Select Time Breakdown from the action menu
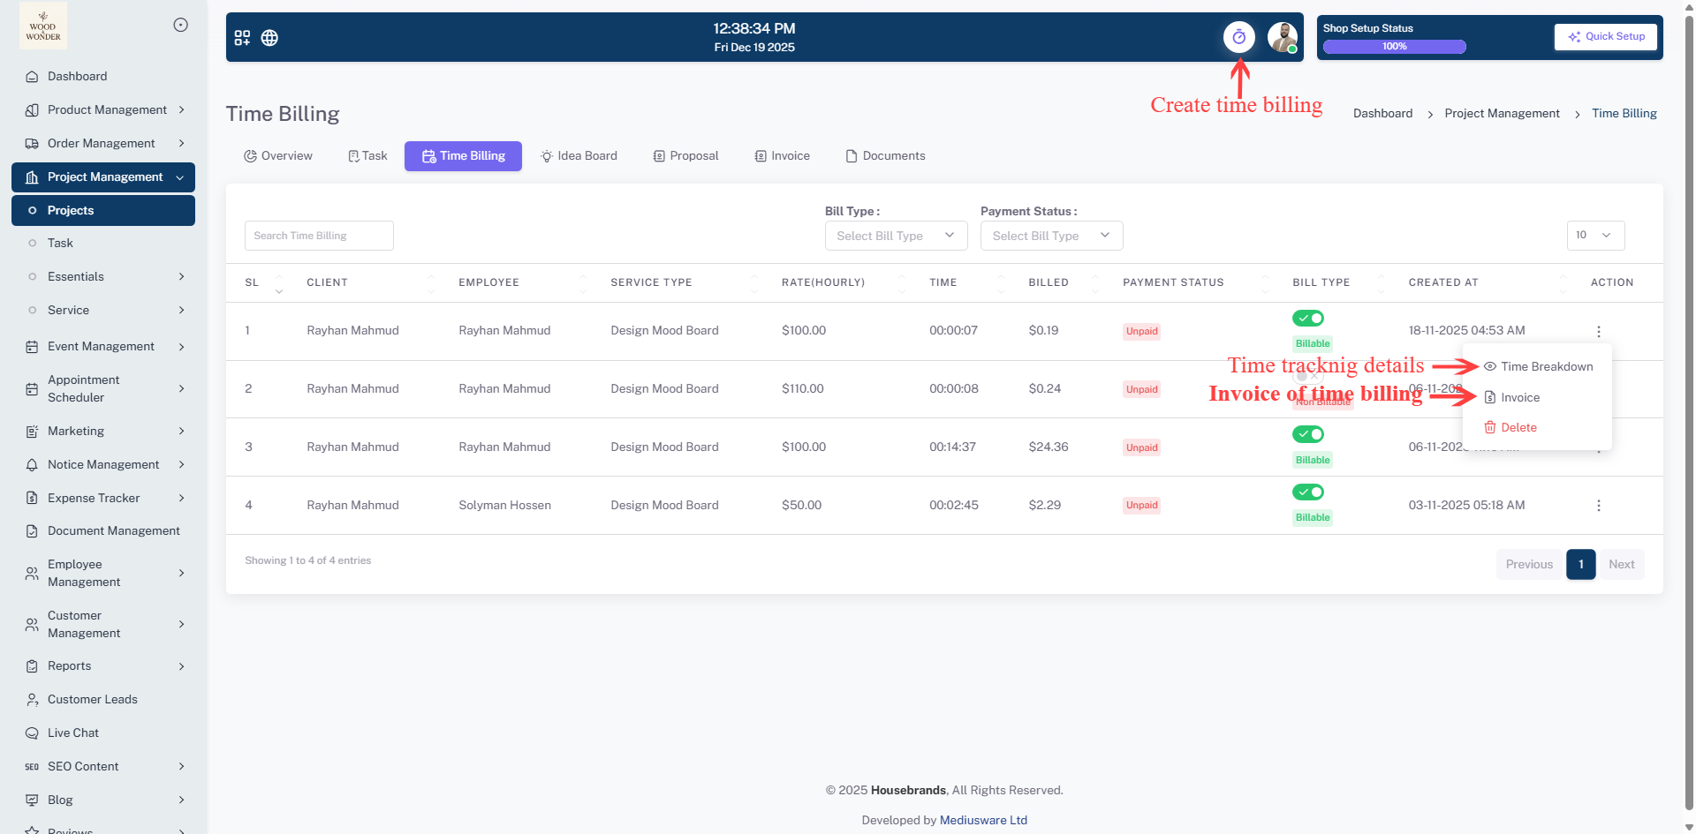Image resolution: width=1696 pixels, height=834 pixels. (x=1546, y=366)
